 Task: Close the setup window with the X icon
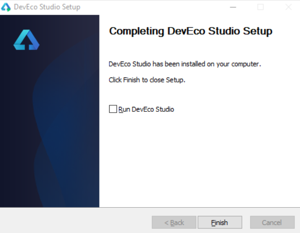pos(288,7)
